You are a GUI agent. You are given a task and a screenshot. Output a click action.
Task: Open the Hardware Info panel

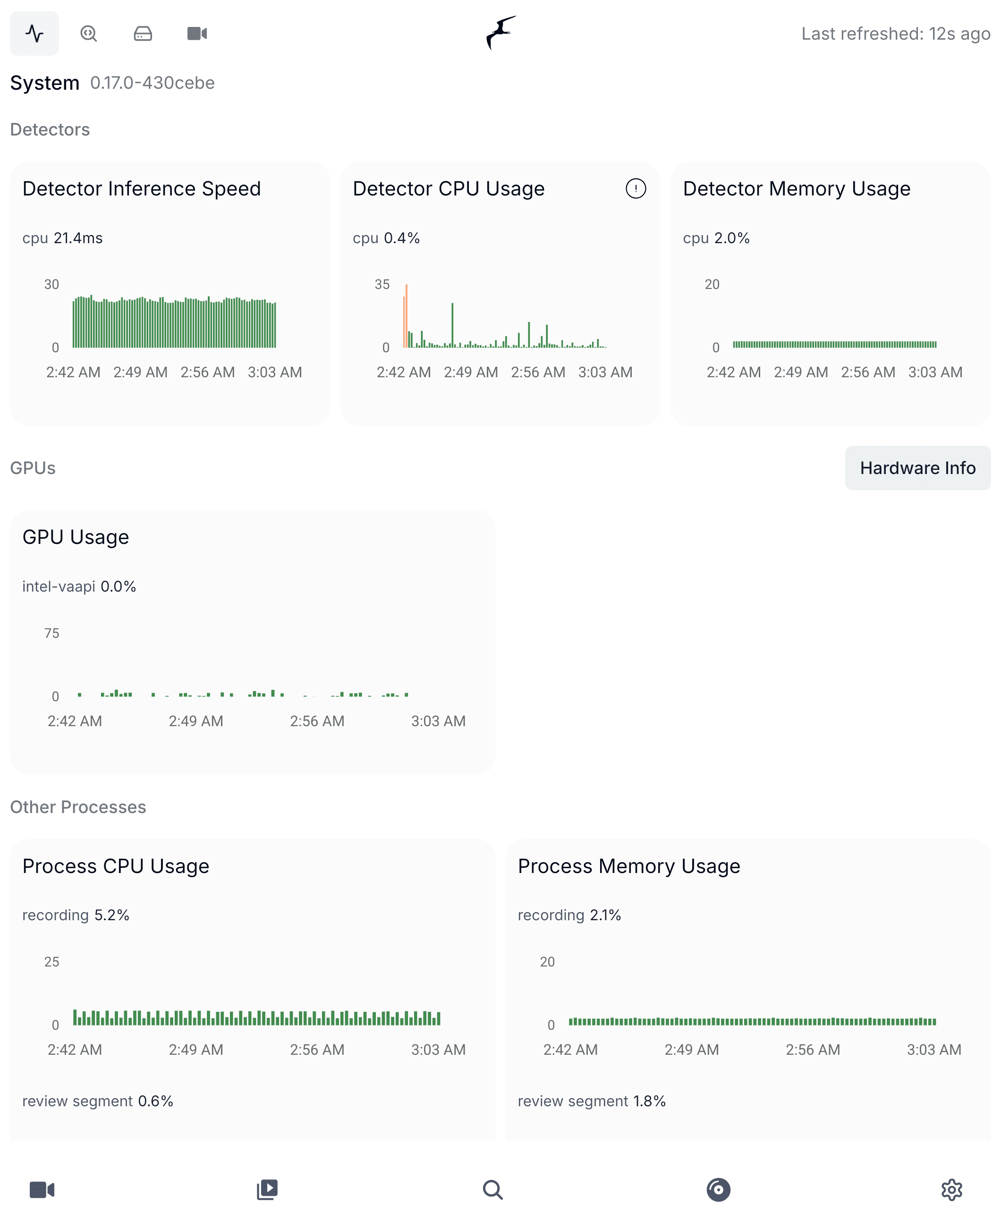917,467
